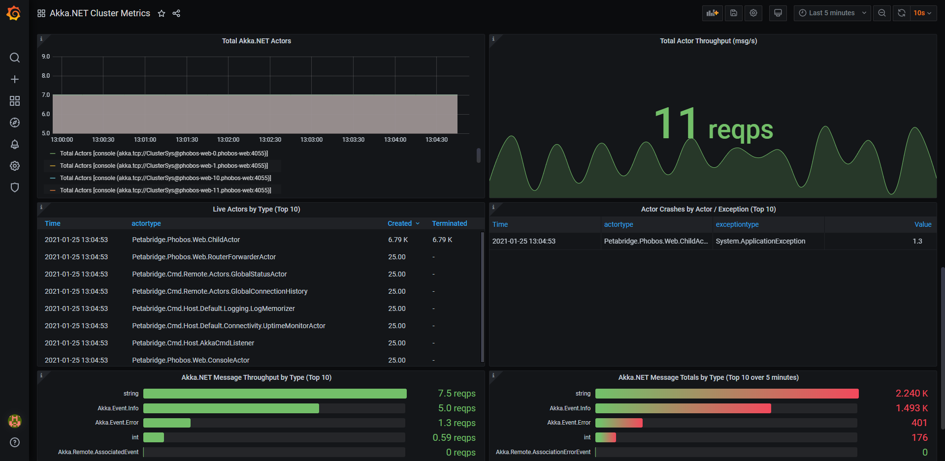Click the Live Actors table scrollbar
This screenshot has width=945, height=461.
coord(483,297)
